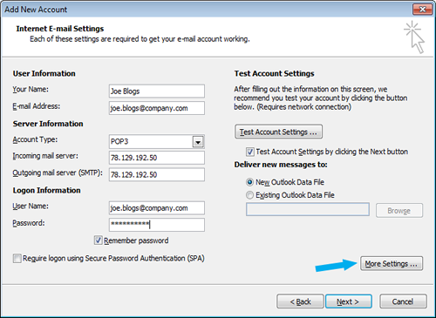Enable Require logon using SPA checkbox

[x=17, y=258]
